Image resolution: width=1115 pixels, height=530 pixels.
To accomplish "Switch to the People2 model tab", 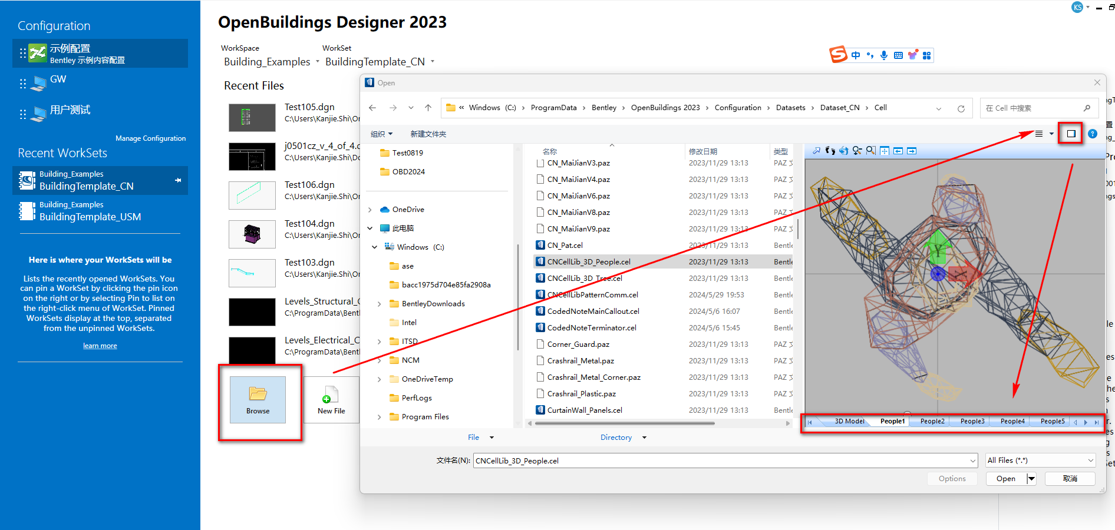I will coord(932,421).
